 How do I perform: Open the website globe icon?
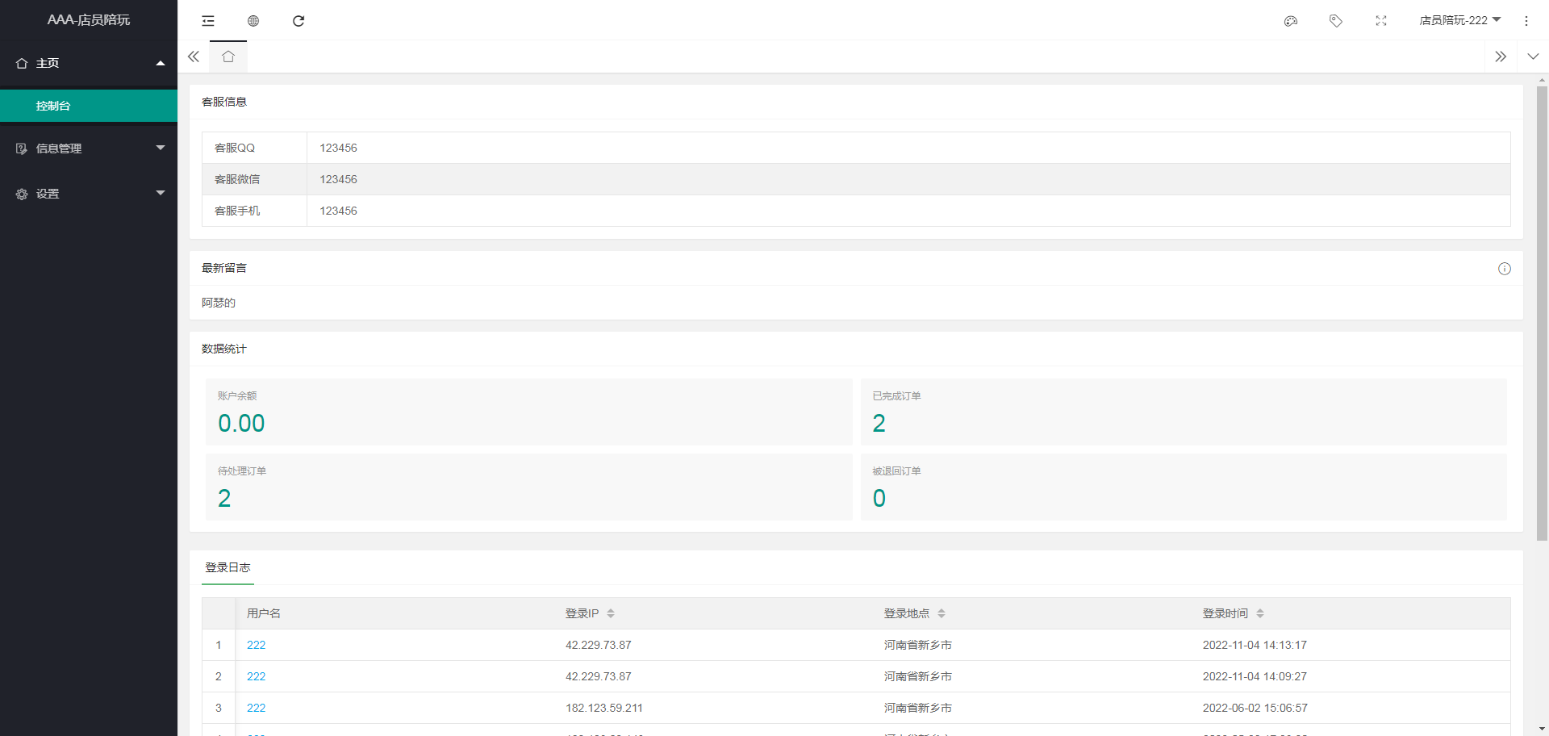click(x=253, y=21)
